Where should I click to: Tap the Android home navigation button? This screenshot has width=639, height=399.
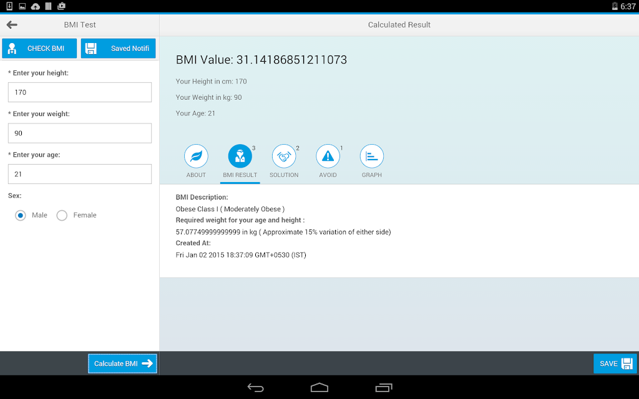pyautogui.click(x=319, y=388)
